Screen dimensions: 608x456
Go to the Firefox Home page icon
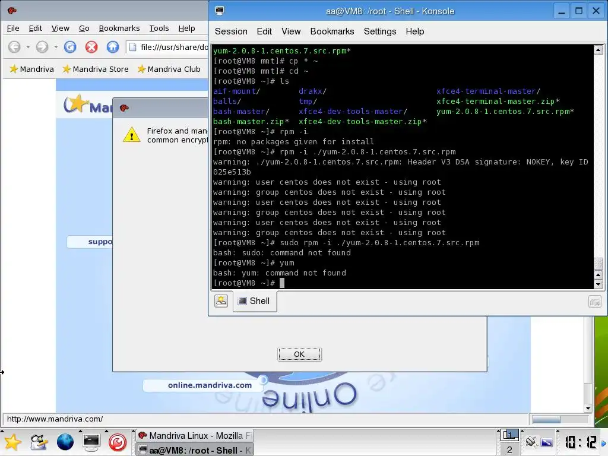pyautogui.click(x=113, y=47)
